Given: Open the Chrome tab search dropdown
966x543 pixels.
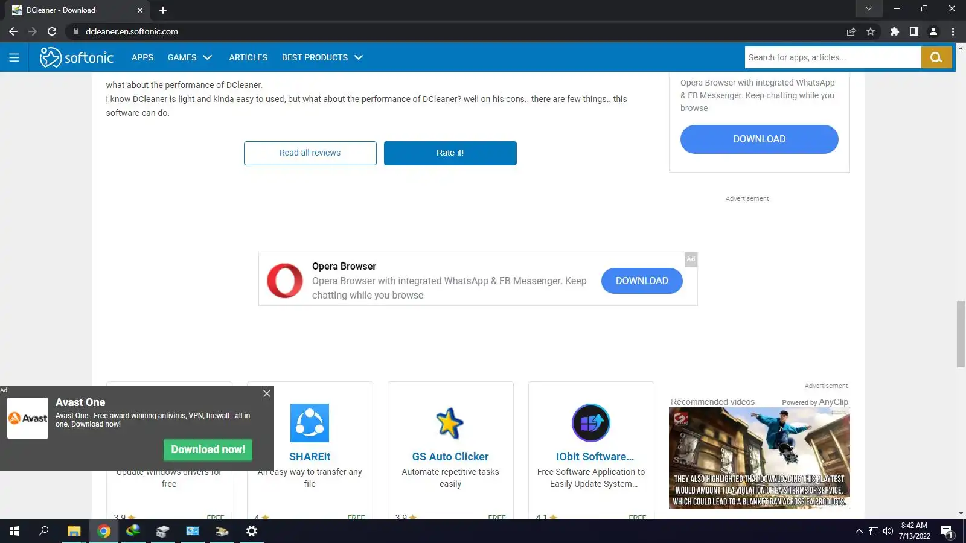Looking at the screenshot, I should (x=869, y=8).
